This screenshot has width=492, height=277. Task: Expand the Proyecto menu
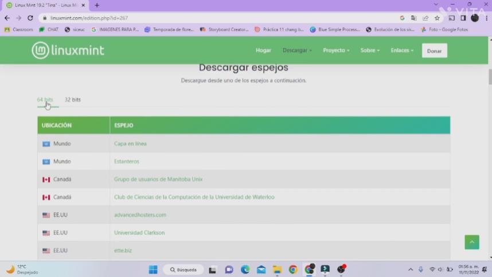pos(336,50)
